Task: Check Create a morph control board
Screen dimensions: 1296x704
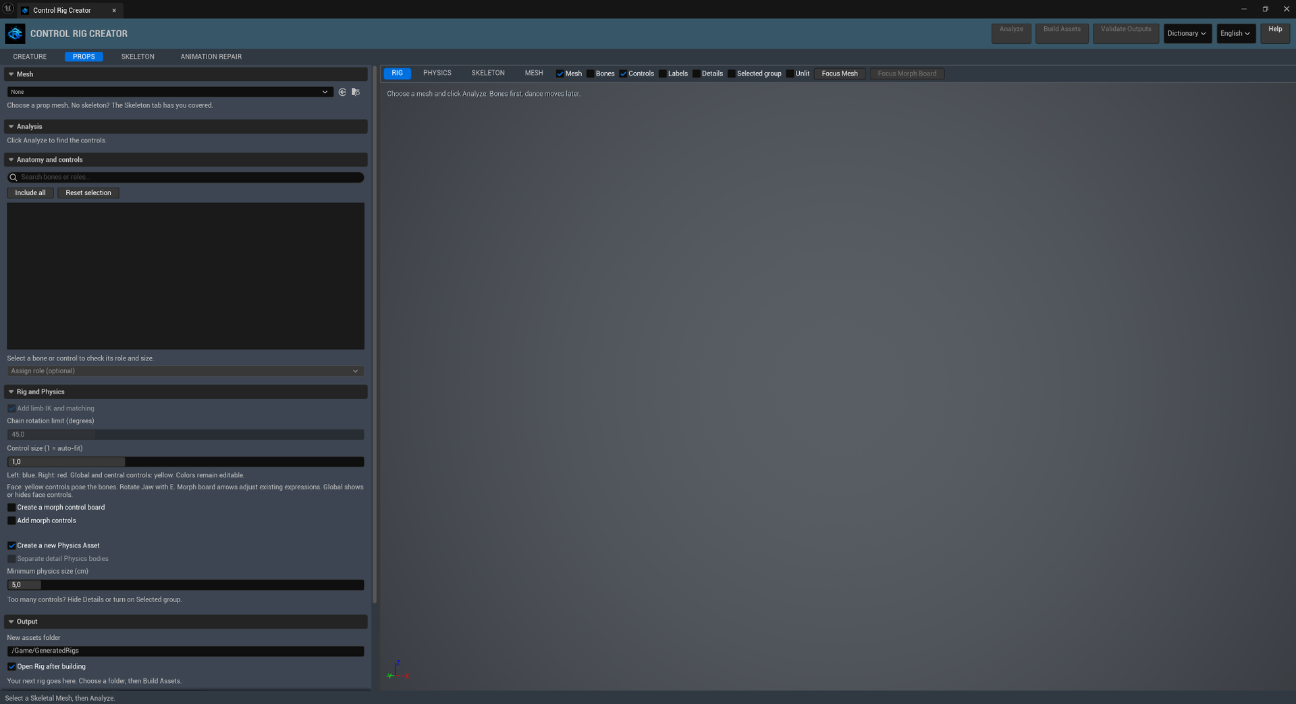Action: pos(11,508)
